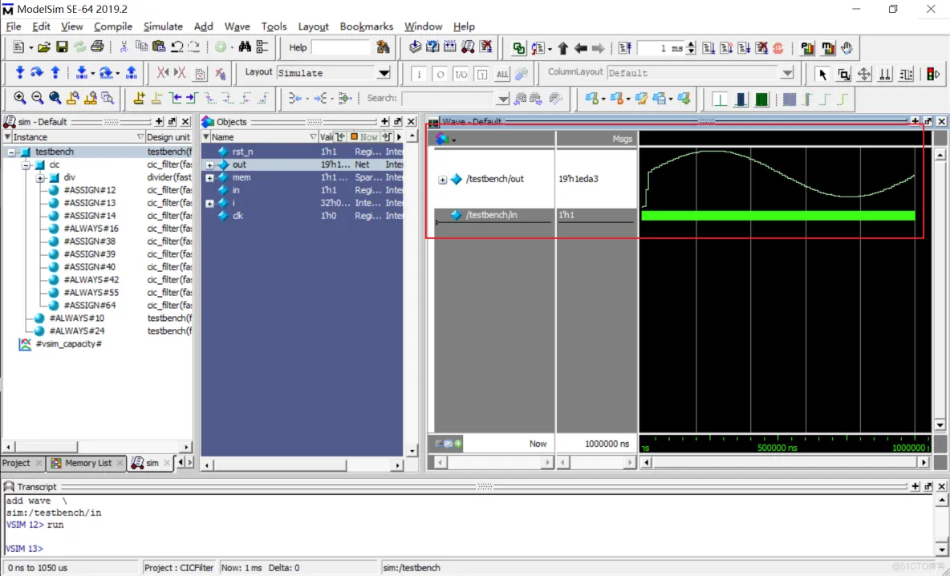Increase run length with spinner arrow
This screenshot has width=950, height=576.
pyautogui.click(x=691, y=44)
